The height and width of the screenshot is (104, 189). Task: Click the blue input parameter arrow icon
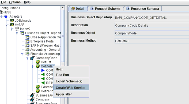[43, 70]
